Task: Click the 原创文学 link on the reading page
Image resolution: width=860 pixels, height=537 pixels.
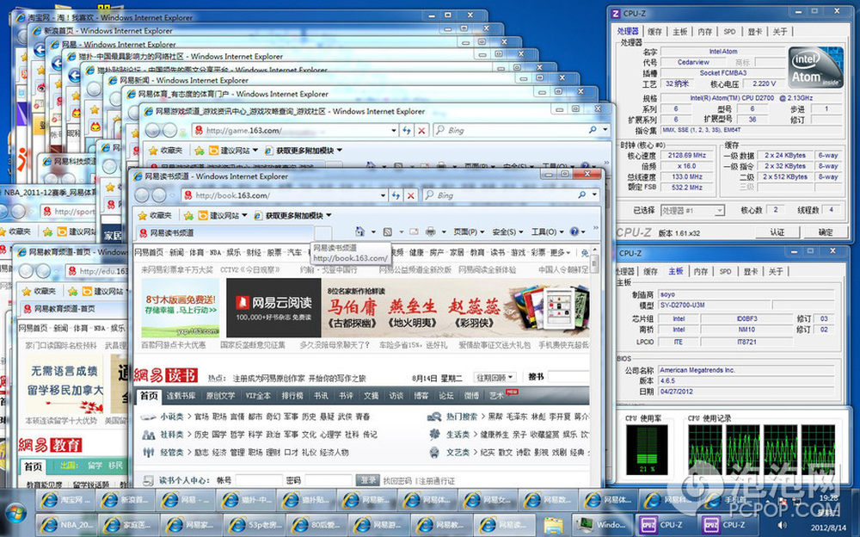Action: click(220, 395)
